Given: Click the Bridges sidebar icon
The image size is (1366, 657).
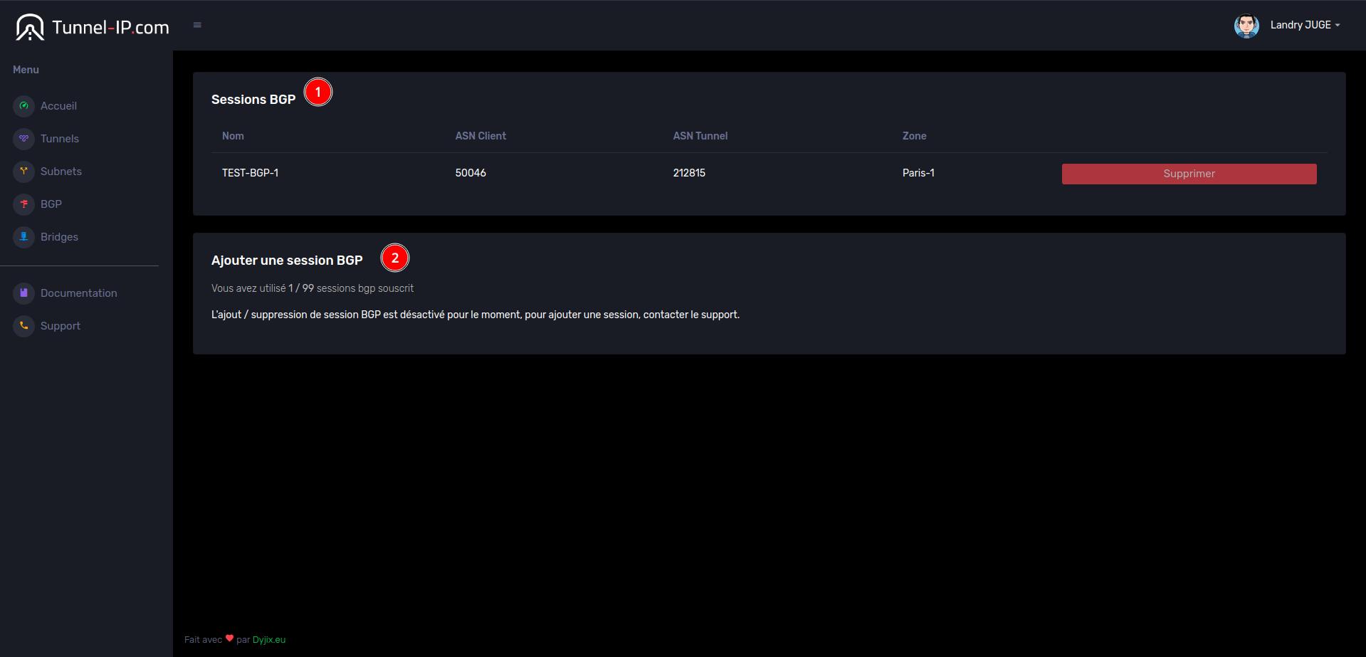Looking at the screenshot, I should [x=23, y=237].
